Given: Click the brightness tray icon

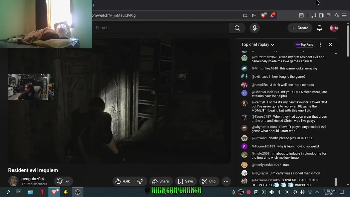Looking at the screenshot, I should (x=287, y=192).
